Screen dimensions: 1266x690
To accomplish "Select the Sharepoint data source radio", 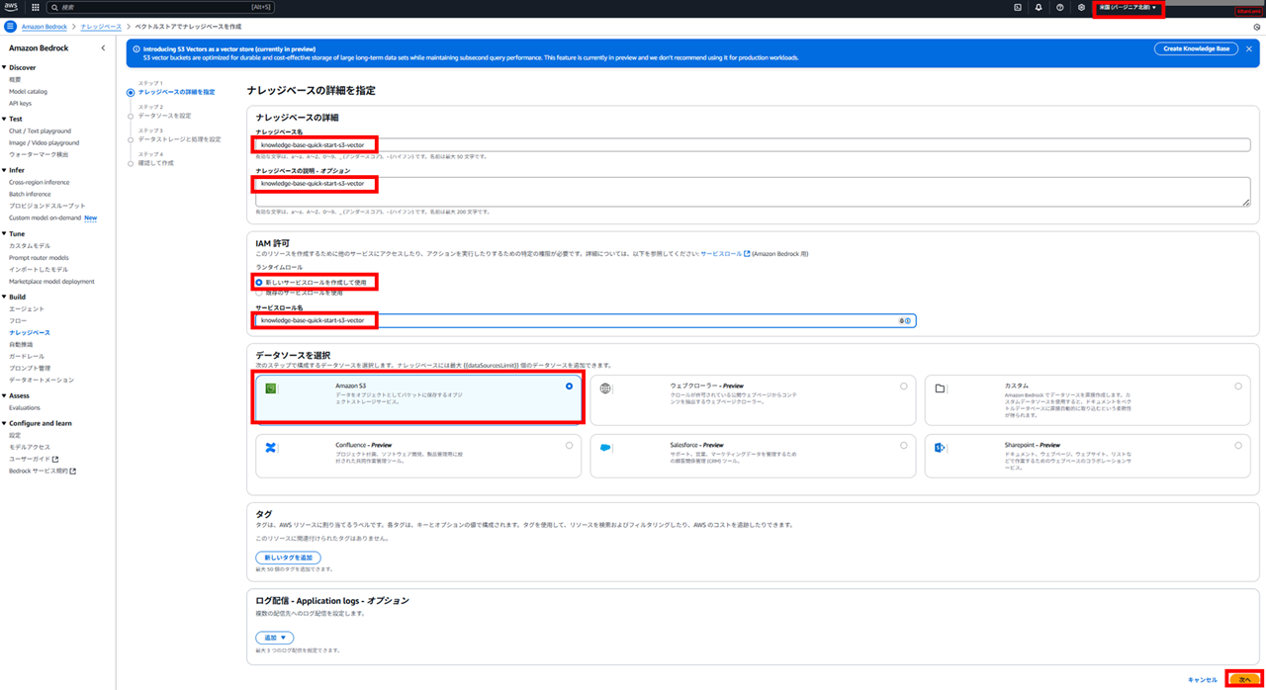I will coord(1238,445).
